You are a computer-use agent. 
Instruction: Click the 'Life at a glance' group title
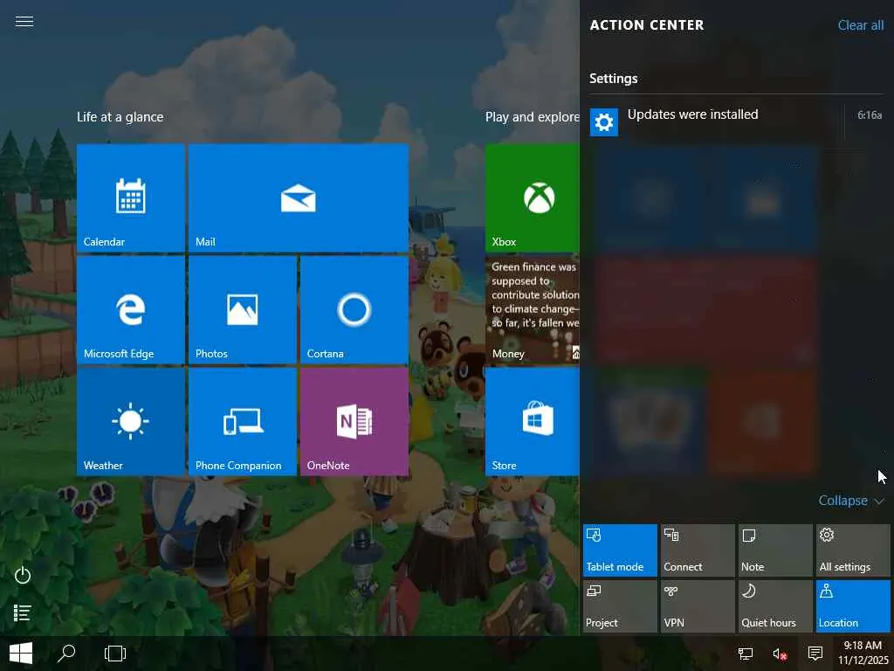tap(120, 117)
